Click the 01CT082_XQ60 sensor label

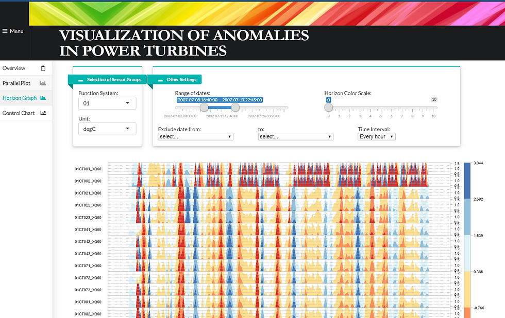(x=88, y=314)
